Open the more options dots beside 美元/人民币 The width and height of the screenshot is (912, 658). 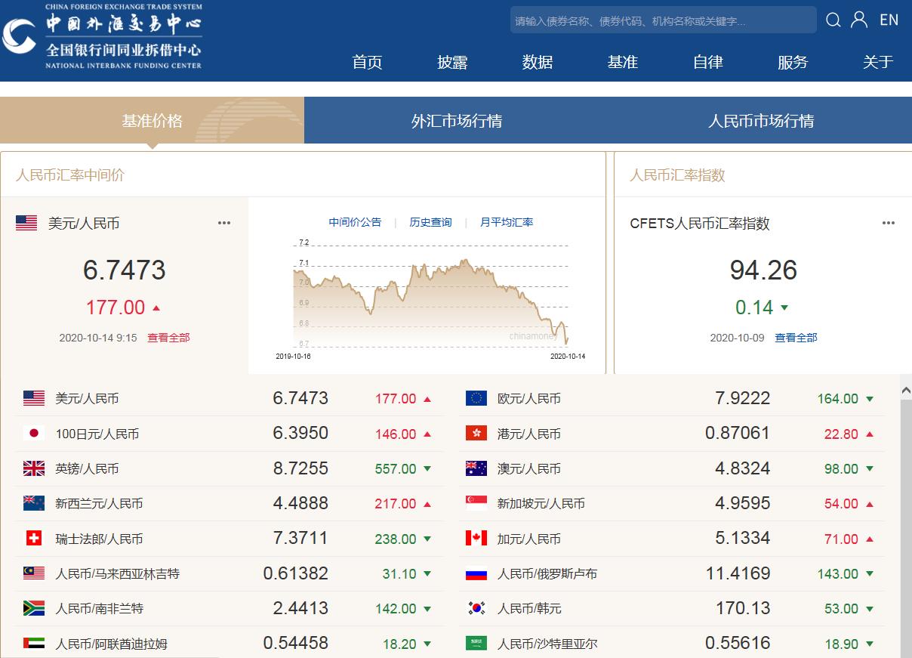pyautogui.click(x=224, y=223)
